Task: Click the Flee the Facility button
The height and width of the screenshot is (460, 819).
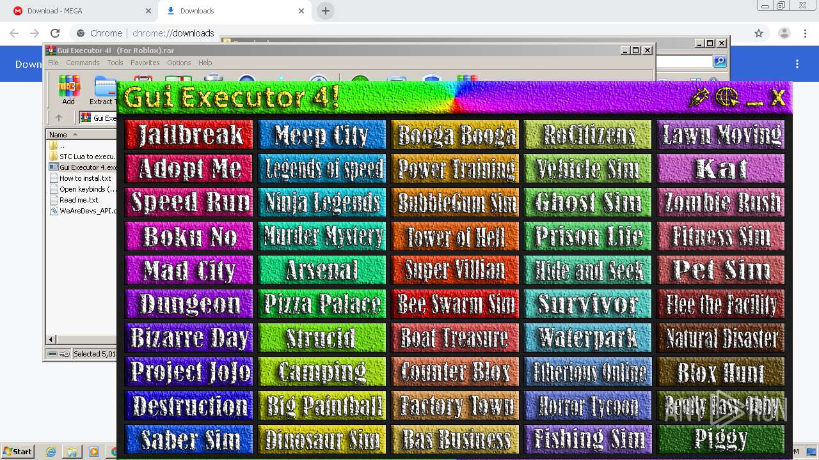Action: [721, 304]
